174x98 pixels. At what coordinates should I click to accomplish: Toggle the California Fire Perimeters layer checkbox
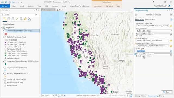[5, 31]
